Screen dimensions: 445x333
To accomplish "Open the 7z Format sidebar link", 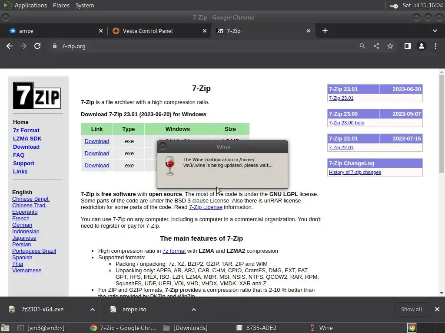I will point(26,130).
